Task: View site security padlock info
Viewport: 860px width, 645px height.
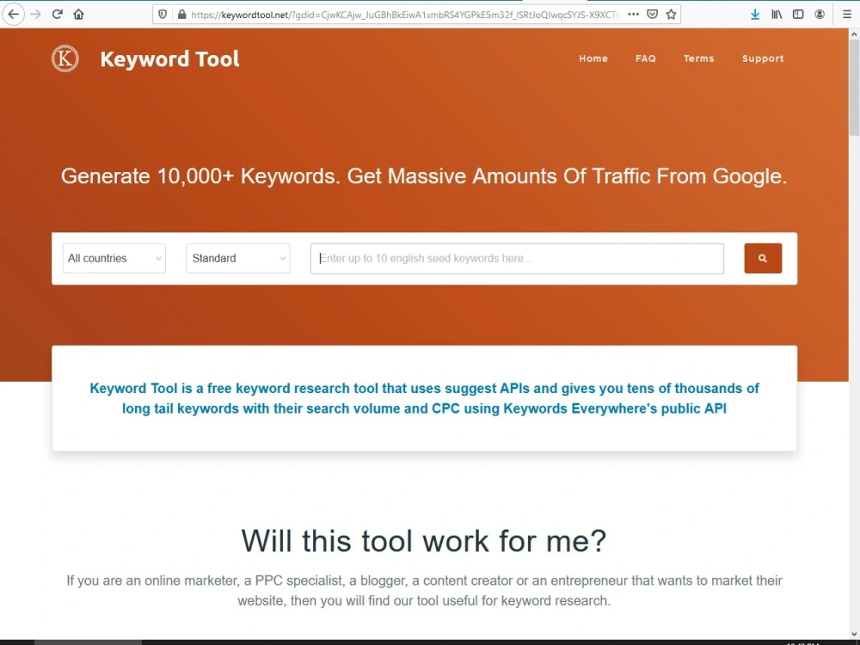Action: [x=181, y=15]
